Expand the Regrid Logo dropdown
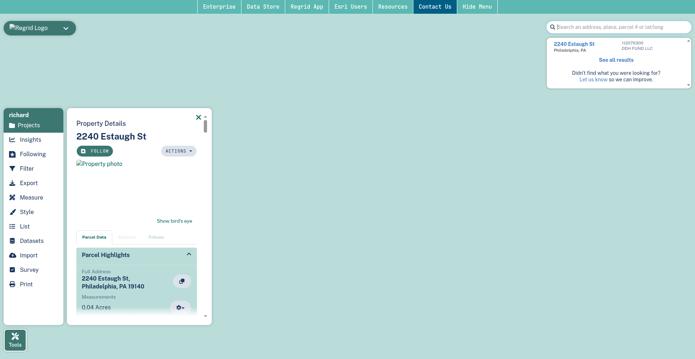 click(x=66, y=28)
